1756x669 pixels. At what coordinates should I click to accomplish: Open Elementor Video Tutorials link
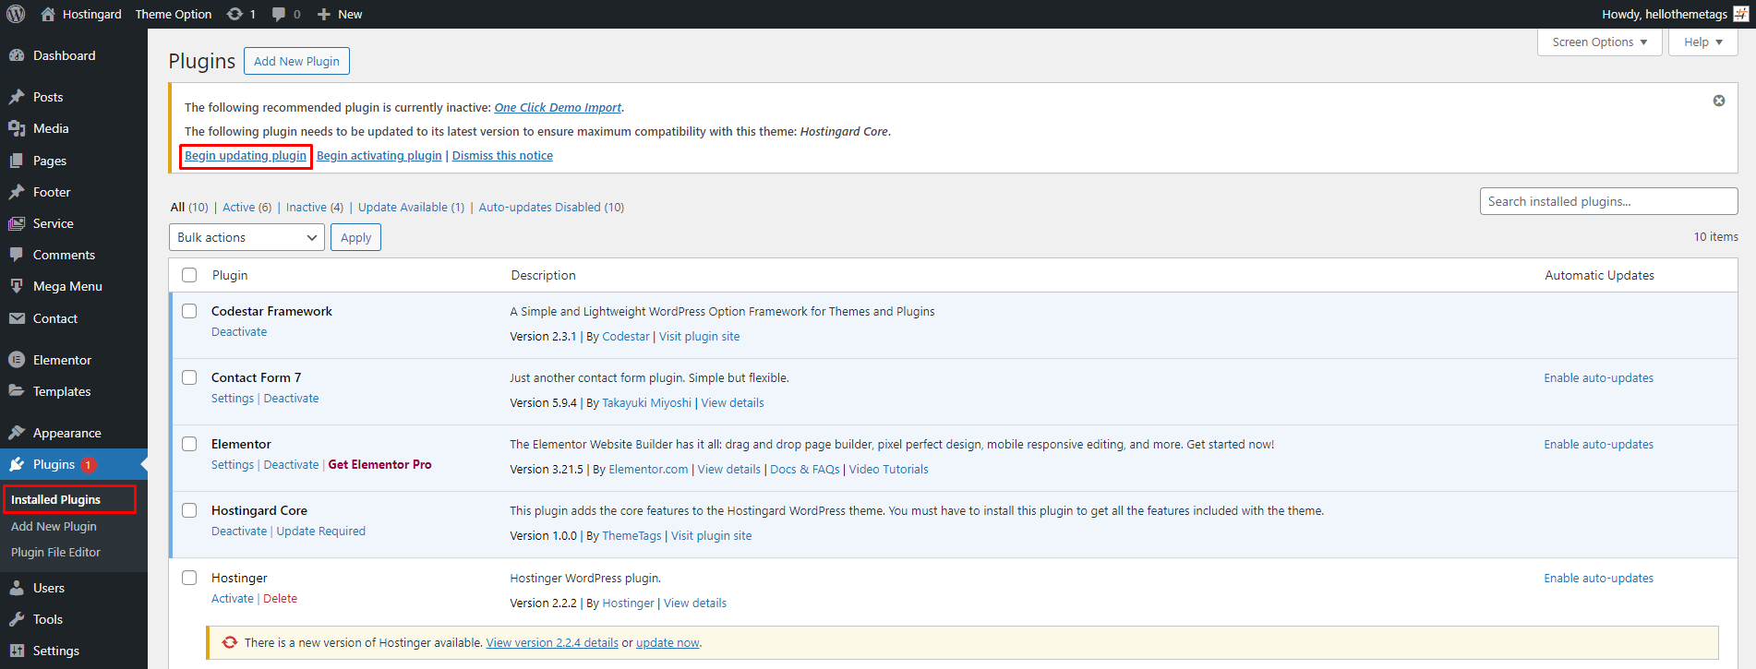click(888, 469)
